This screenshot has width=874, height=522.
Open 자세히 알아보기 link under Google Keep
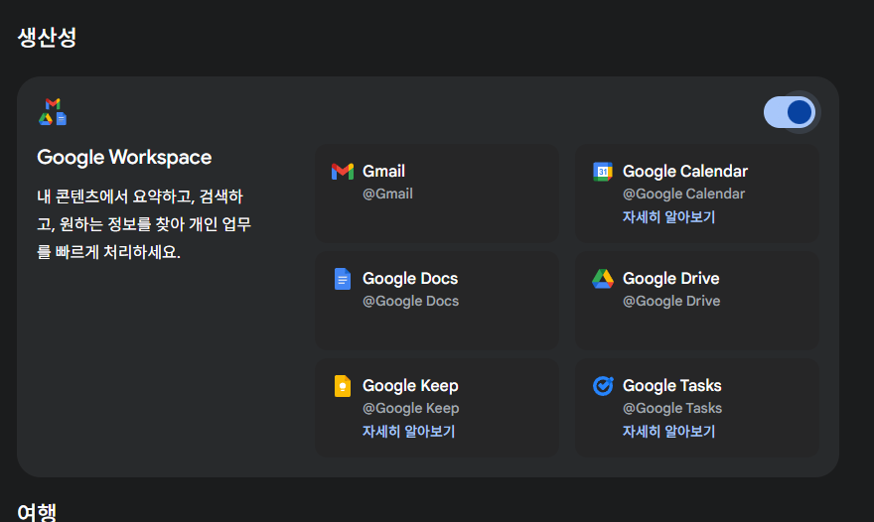(x=408, y=431)
